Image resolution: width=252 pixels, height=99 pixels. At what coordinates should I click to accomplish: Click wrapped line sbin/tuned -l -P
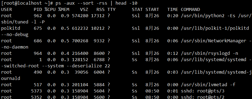pos(23,22)
